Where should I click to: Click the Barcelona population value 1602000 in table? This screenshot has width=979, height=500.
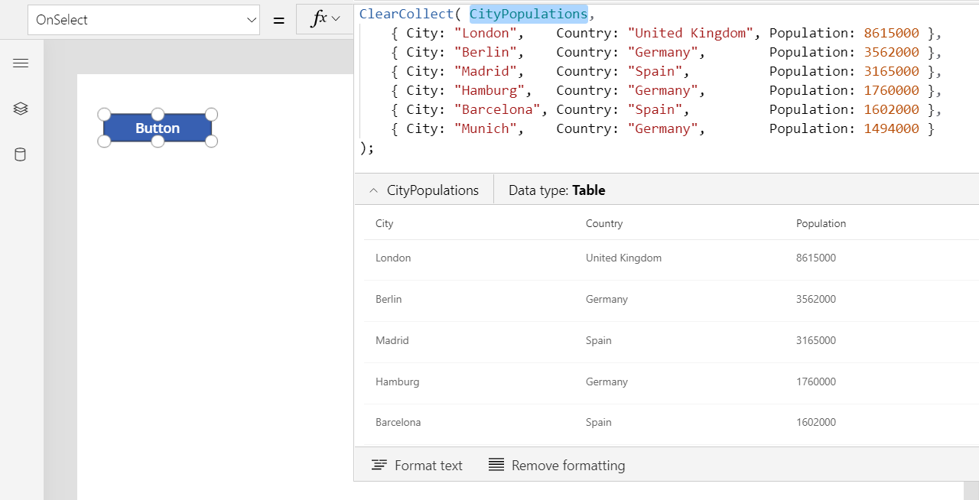click(x=816, y=423)
